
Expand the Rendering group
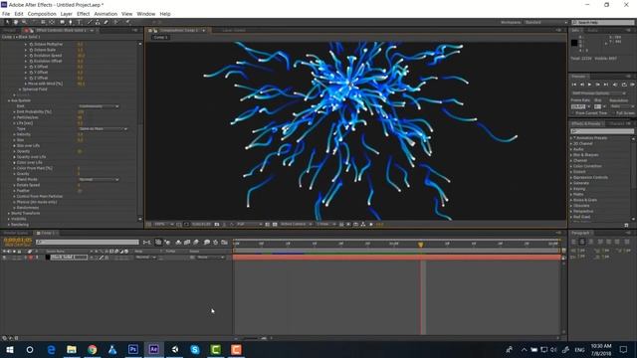tap(9, 225)
